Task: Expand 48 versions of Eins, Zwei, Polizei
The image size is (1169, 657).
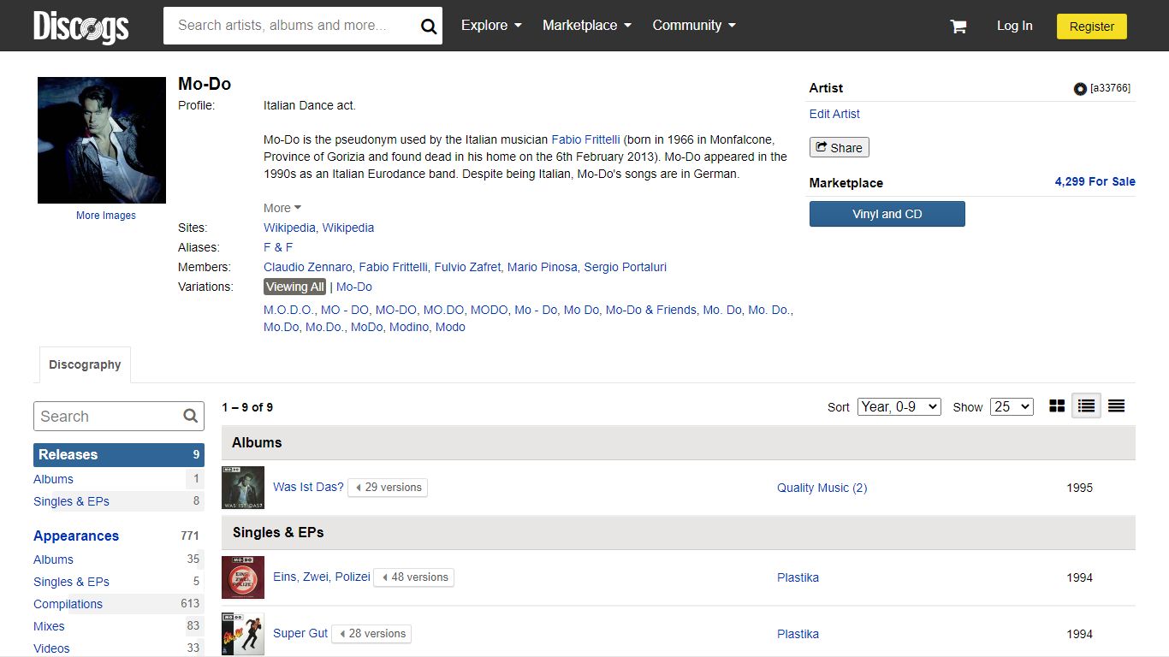Action: pos(415,577)
